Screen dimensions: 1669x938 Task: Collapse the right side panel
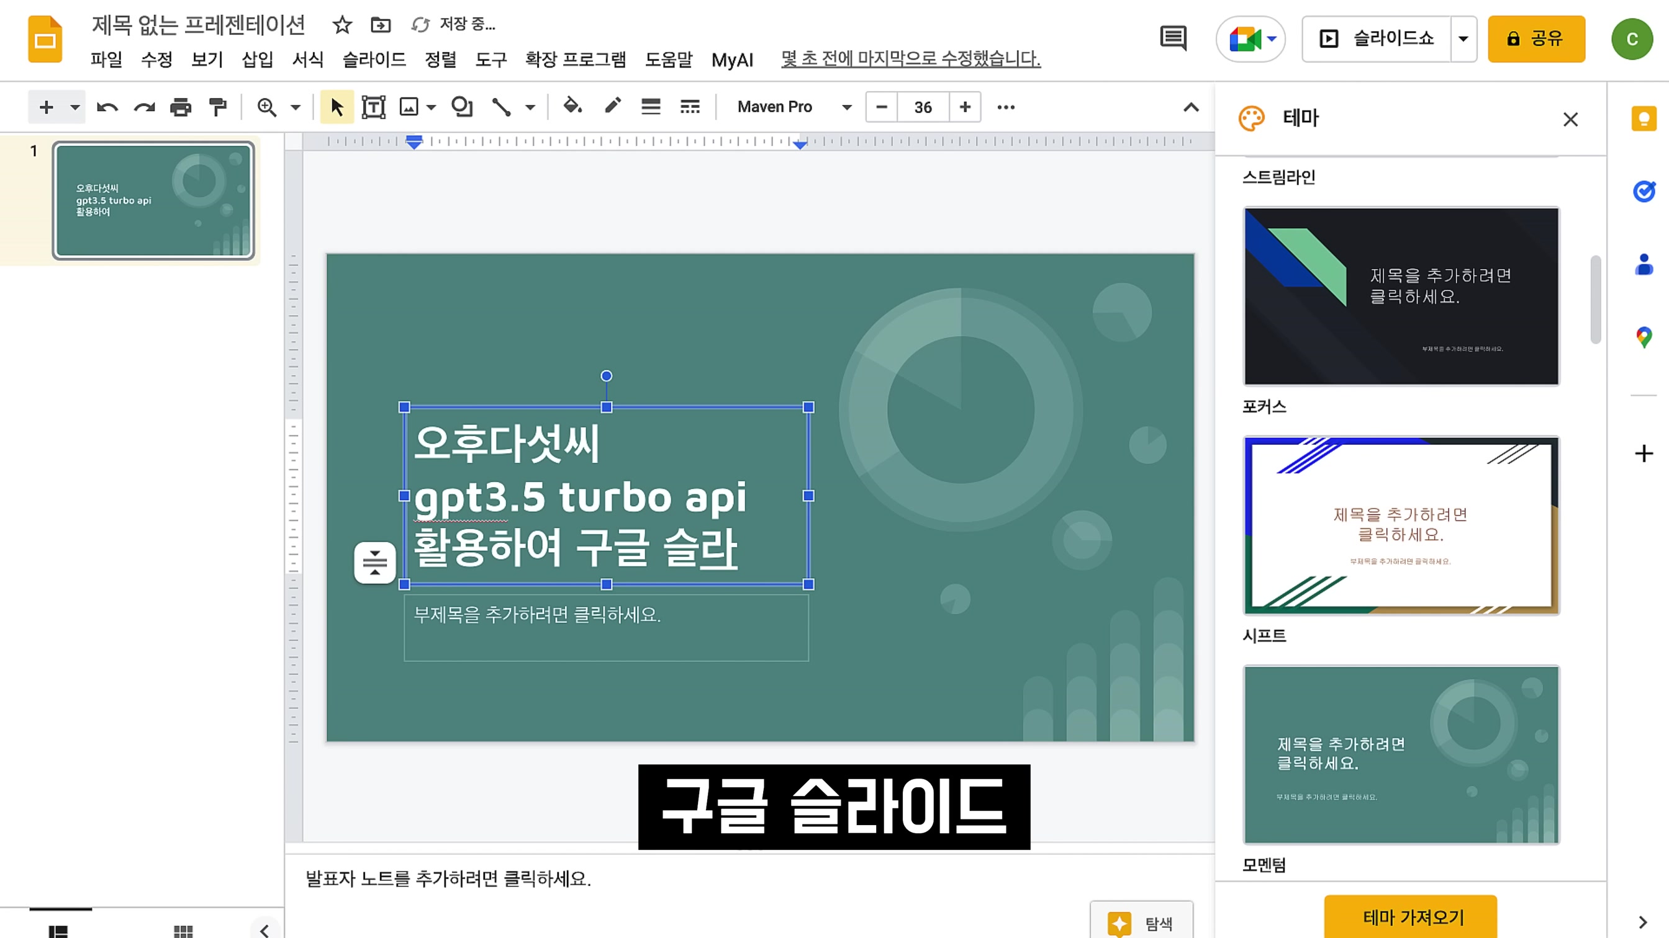pyautogui.click(x=1643, y=922)
